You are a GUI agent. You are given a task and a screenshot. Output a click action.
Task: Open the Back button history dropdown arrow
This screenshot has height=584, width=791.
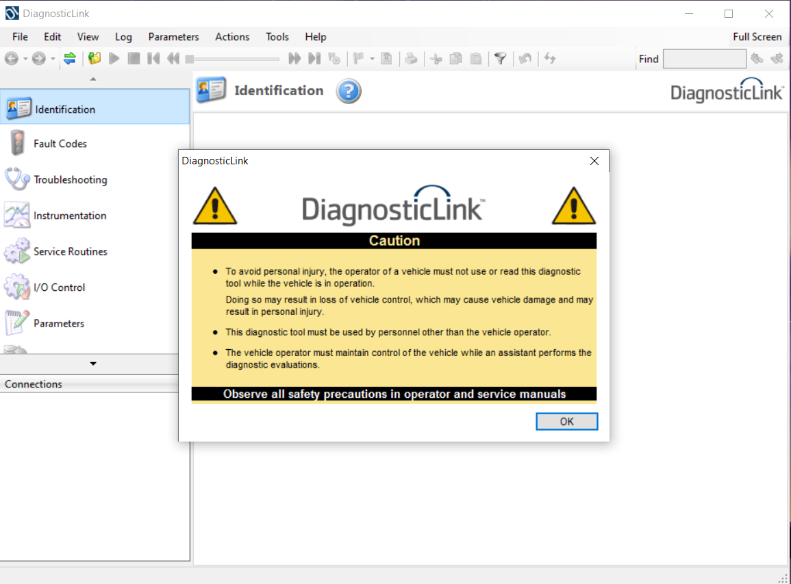[x=25, y=59]
